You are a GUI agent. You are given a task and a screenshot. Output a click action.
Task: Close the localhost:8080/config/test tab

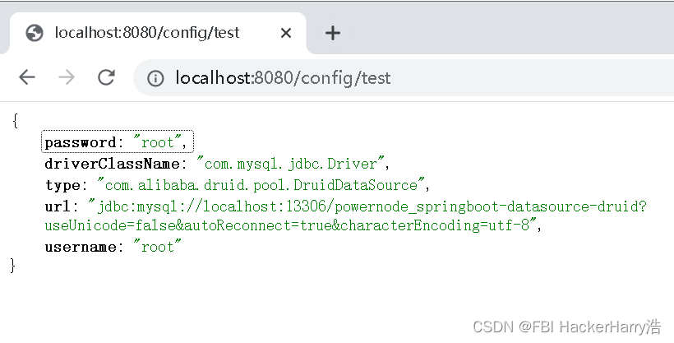[x=286, y=33]
